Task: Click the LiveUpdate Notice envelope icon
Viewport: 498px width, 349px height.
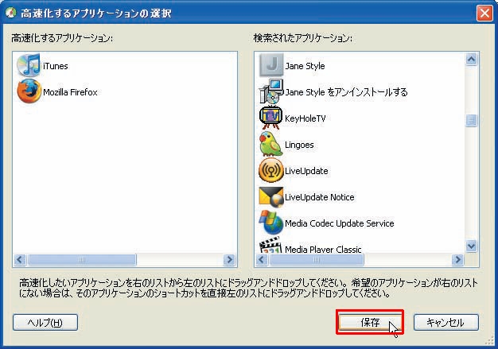Action: click(271, 197)
